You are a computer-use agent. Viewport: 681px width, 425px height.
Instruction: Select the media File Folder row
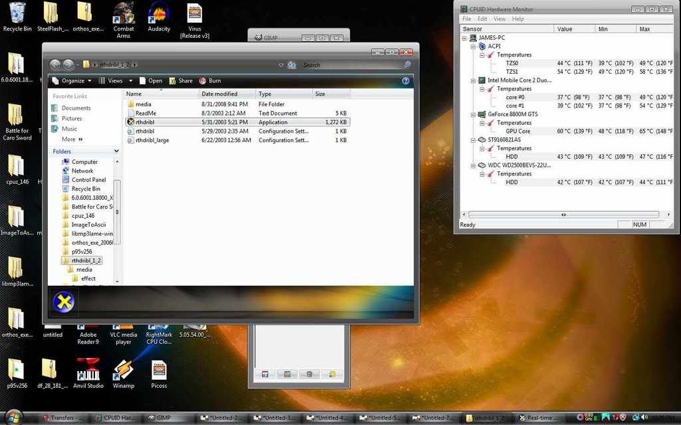237,104
